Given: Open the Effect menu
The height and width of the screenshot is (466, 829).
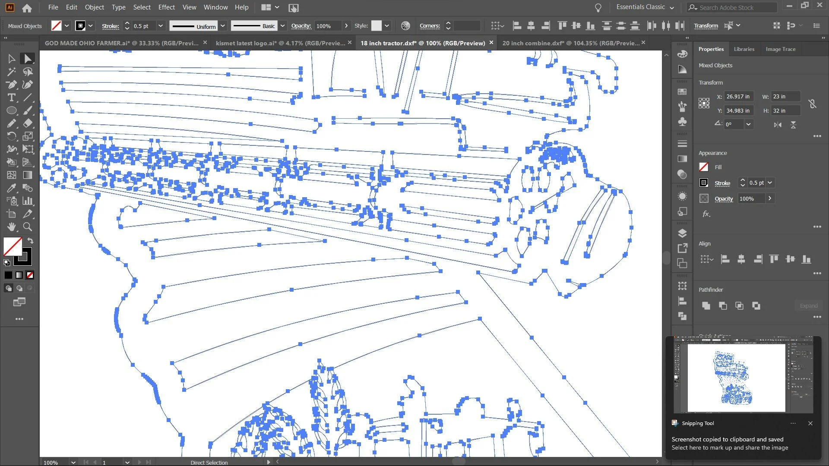Looking at the screenshot, I should point(166,7).
